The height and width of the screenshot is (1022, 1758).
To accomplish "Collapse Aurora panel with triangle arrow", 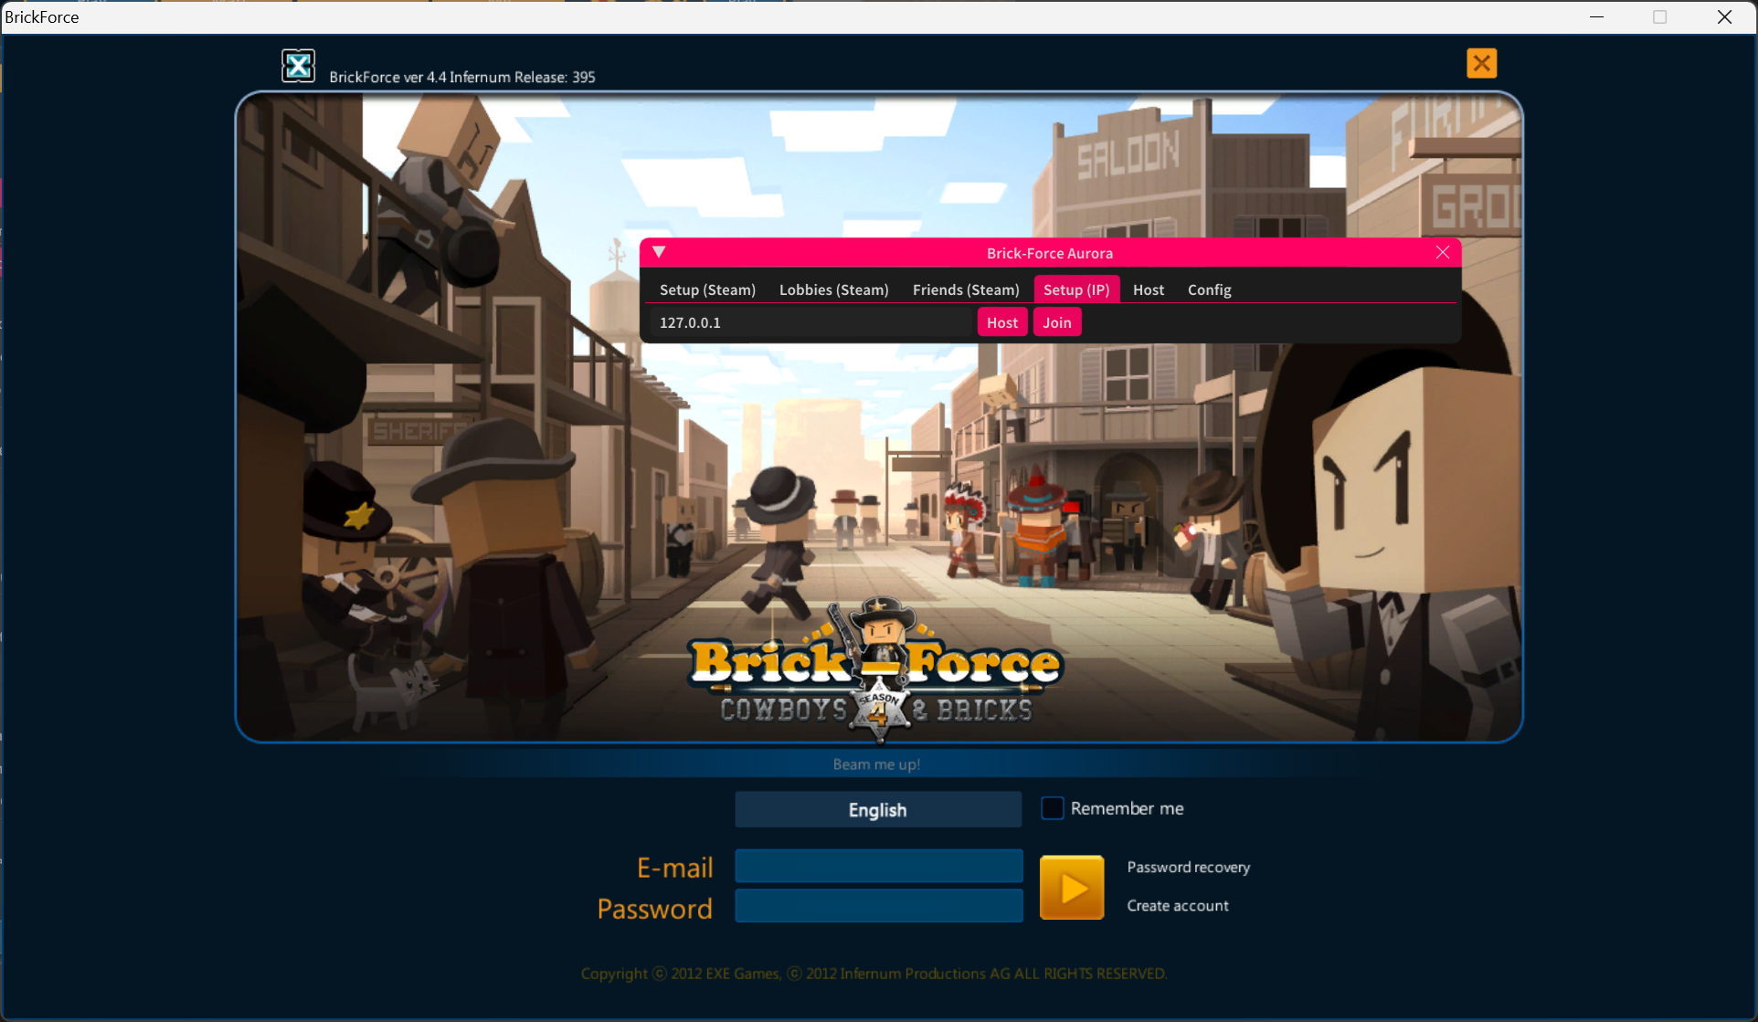I will tap(659, 252).
